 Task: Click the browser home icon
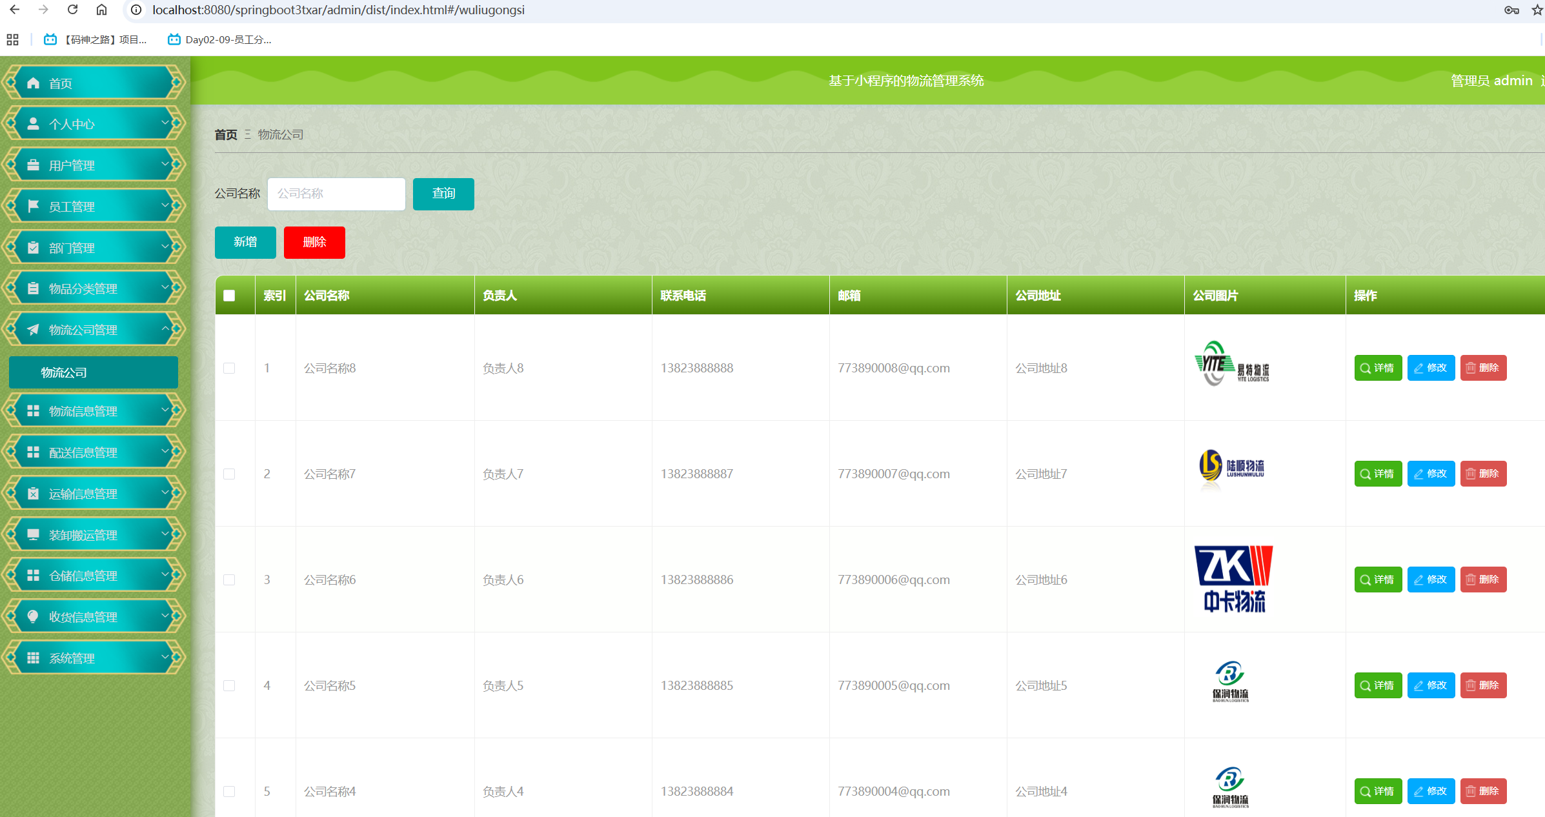click(101, 10)
